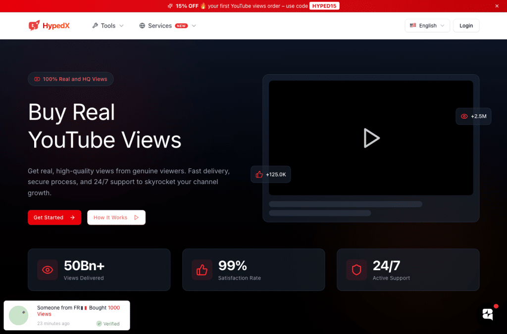Click the +125.0K likes badge text

coord(276,175)
